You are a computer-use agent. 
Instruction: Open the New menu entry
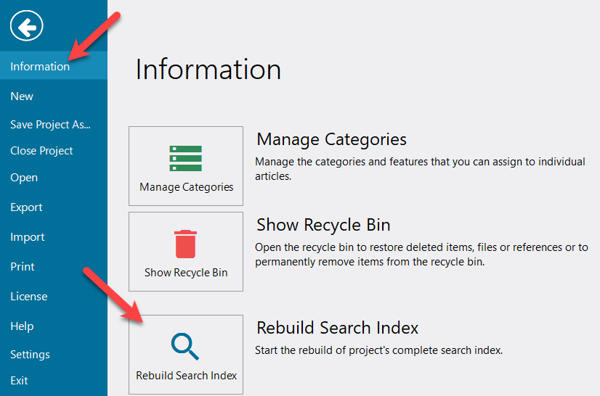(x=22, y=96)
